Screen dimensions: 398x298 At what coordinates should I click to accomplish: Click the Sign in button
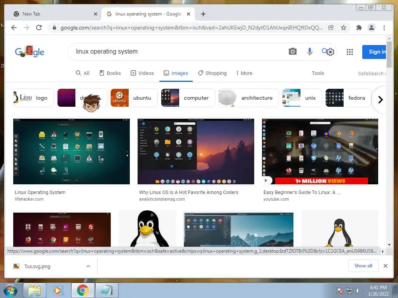pyautogui.click(x=374, y=52)
